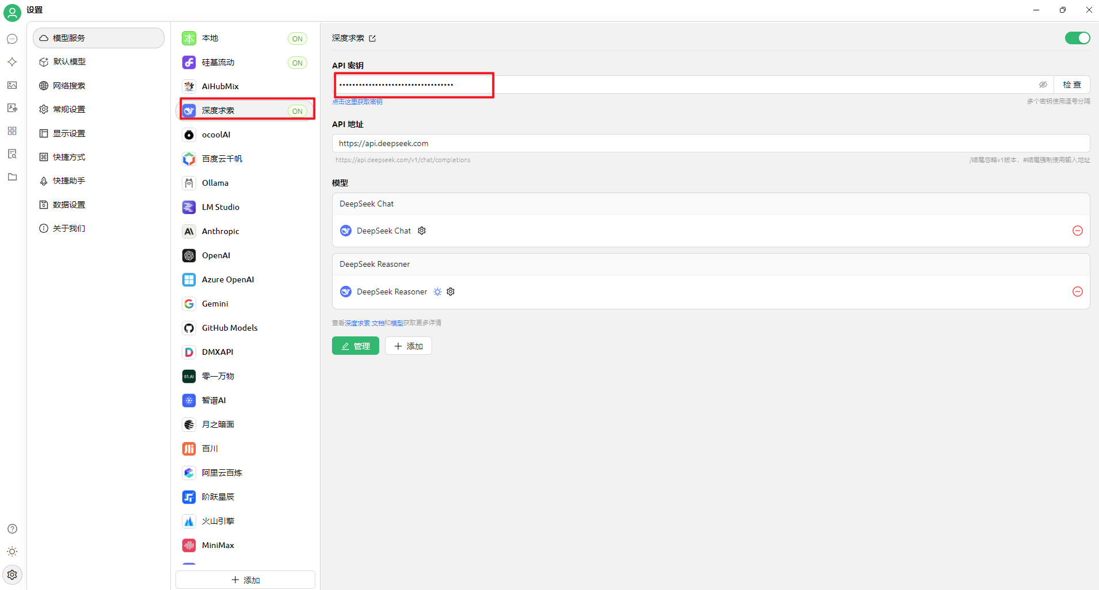Image resolution: width=1099 pixels, height=590 pixels.
Task: Click the 检查 API key button
Action: (1072, 85)
